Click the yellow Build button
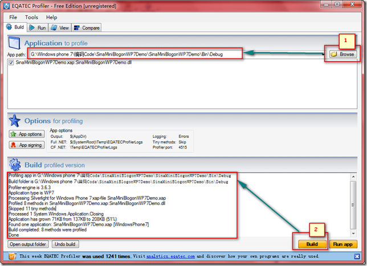Viewport: 367px width, 266px height. tap(312, 244)
